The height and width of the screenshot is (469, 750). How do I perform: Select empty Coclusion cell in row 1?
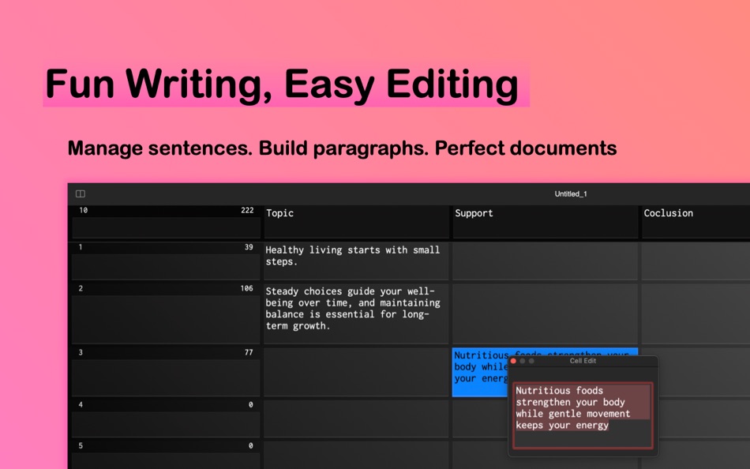point(696,261)
